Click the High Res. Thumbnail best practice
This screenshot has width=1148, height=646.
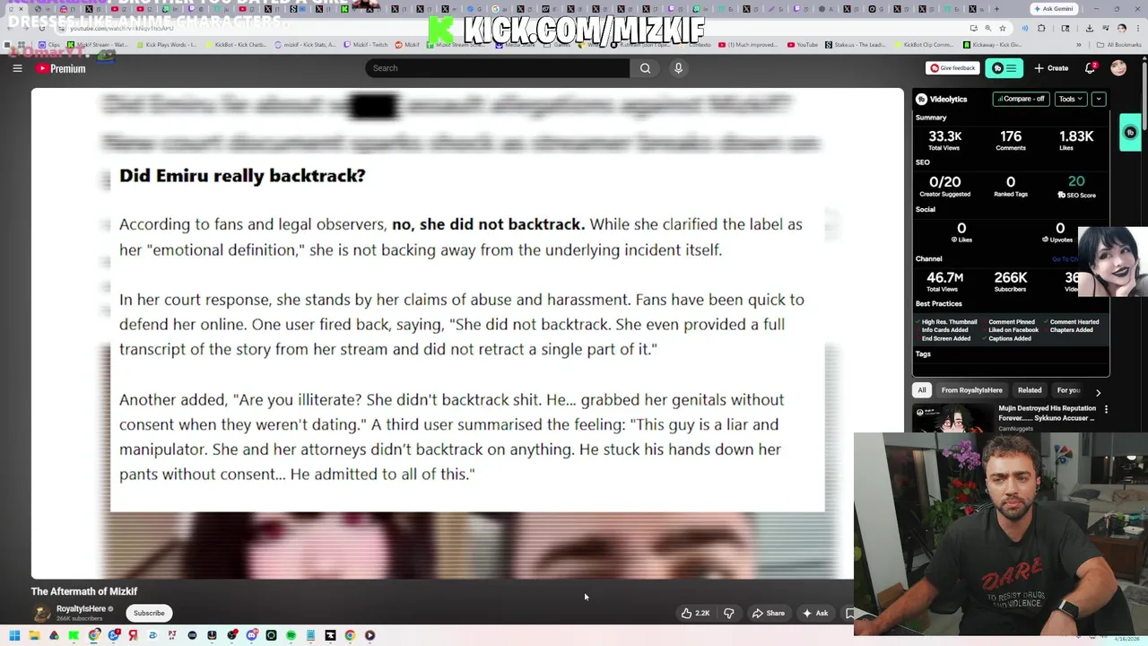tap(946, 321)
